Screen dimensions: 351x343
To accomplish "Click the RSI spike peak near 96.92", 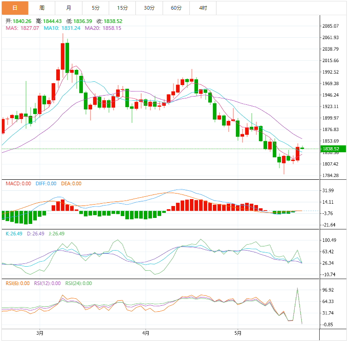I will 297,288.
